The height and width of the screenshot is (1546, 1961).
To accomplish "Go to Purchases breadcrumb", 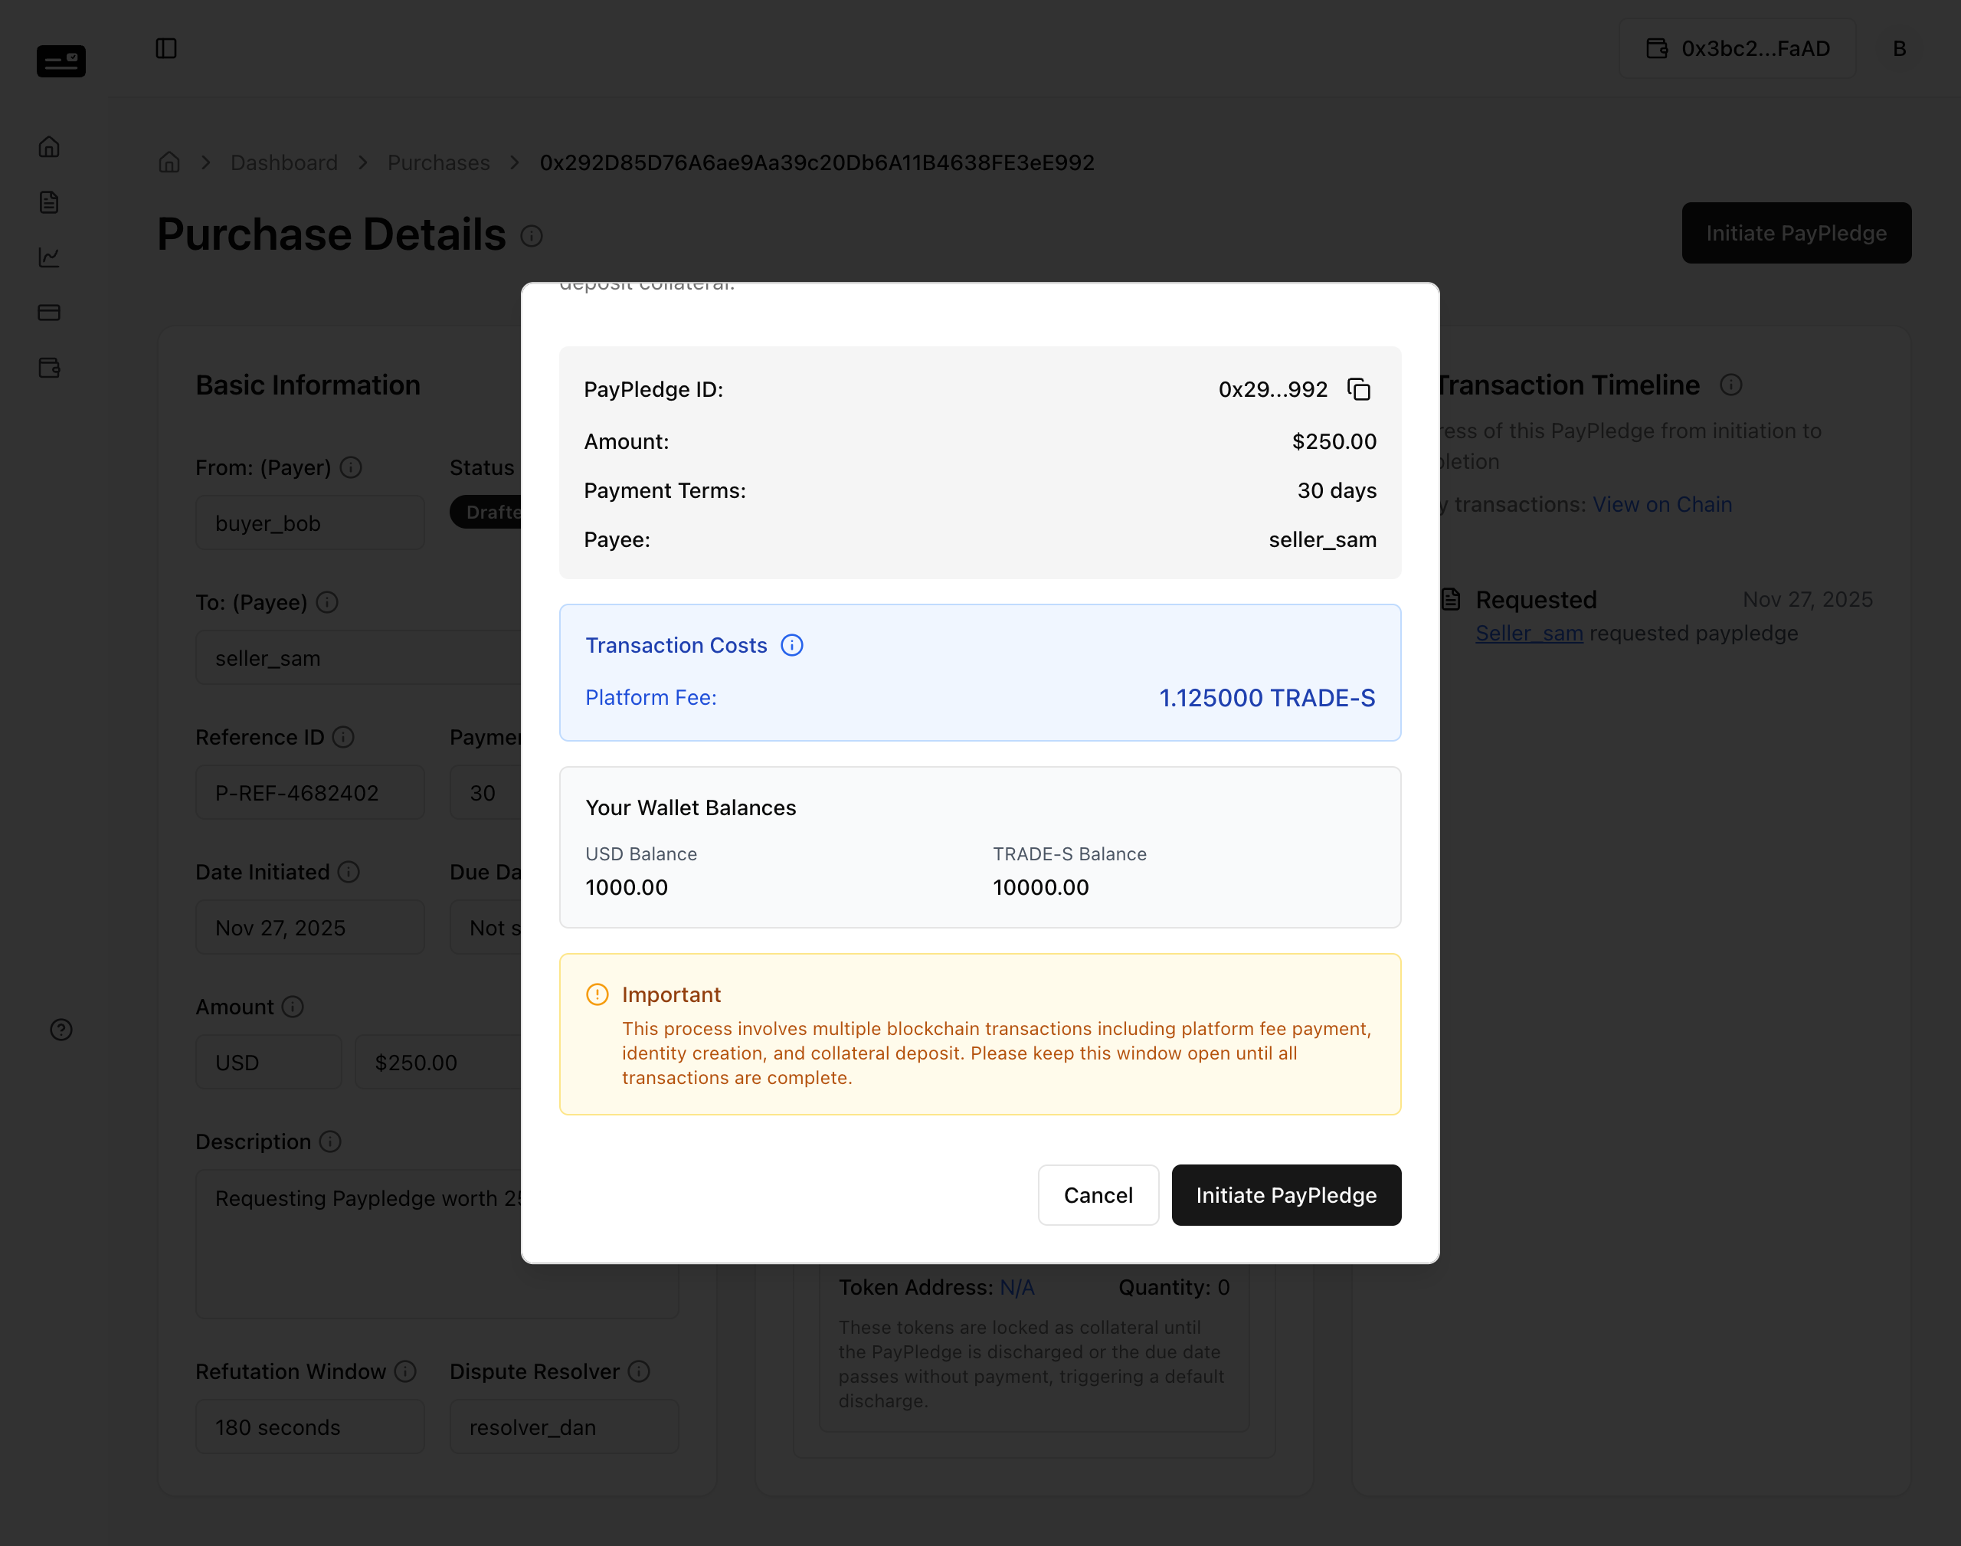I will coord(439,163).
